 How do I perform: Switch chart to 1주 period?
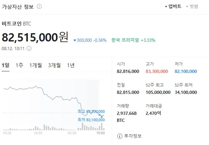click(19, 65)
